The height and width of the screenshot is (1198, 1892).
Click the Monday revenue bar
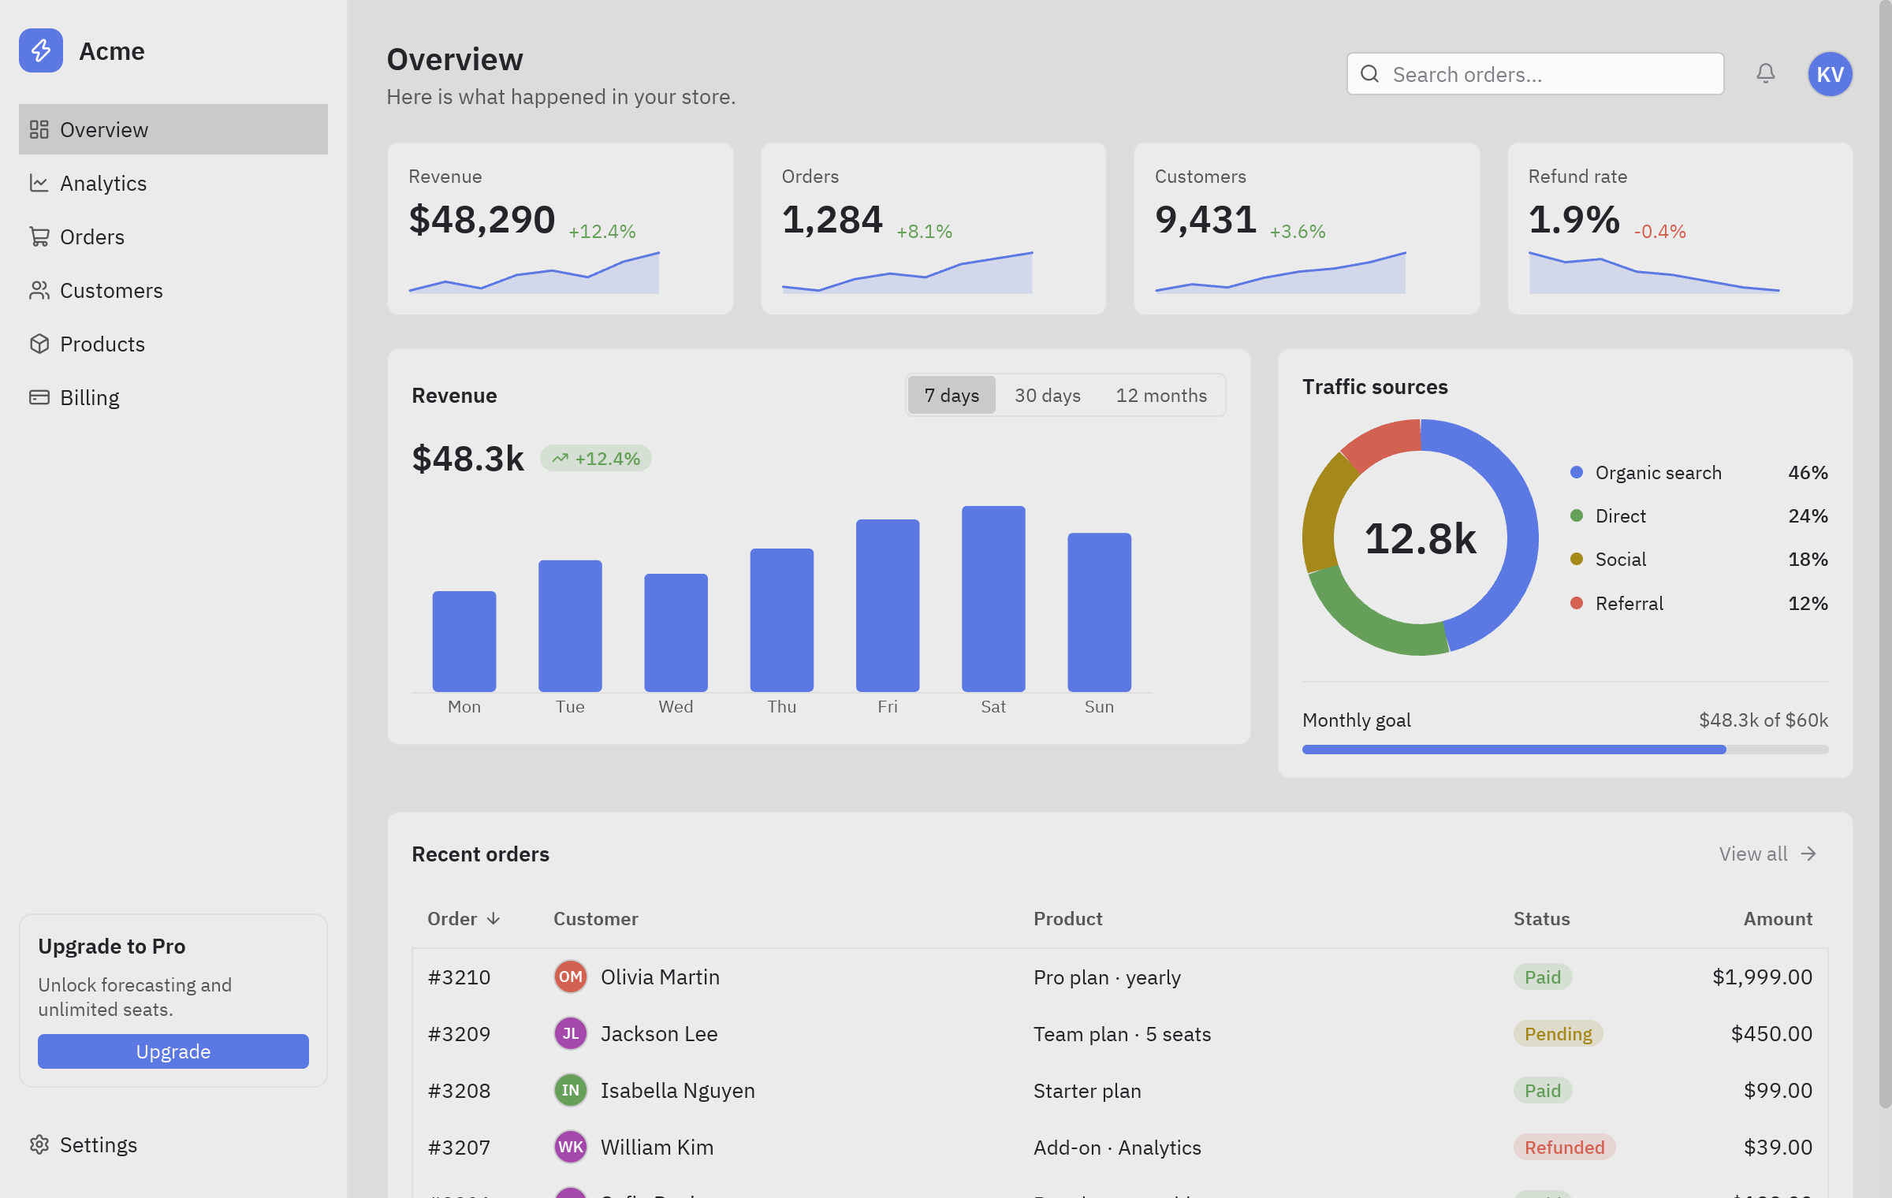click(464, 642)
